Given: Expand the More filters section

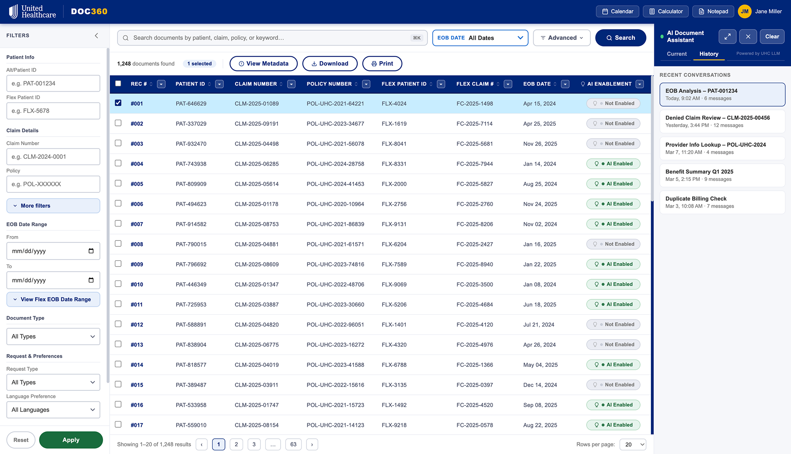Looking at the screenshot, I should tap(53, 206).
